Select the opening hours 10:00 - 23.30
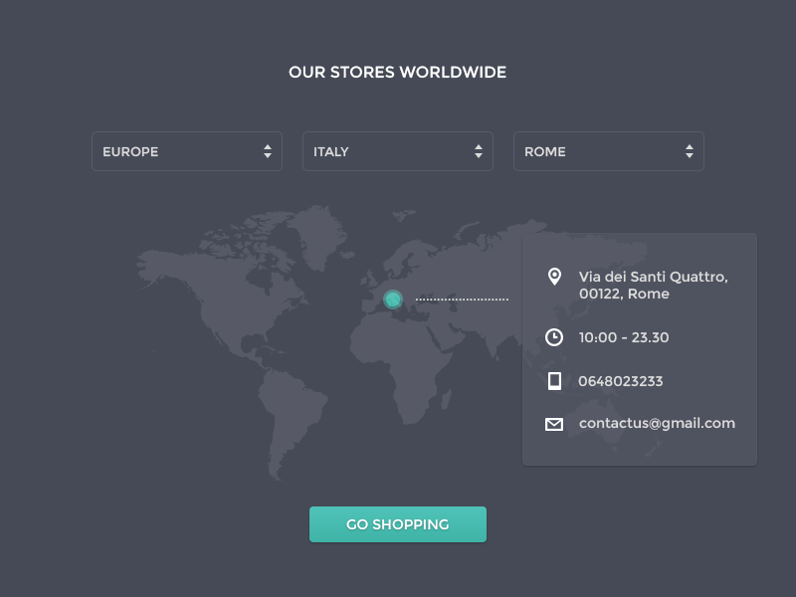The height and width of the screenshot is (597, 796). point(624,337)
